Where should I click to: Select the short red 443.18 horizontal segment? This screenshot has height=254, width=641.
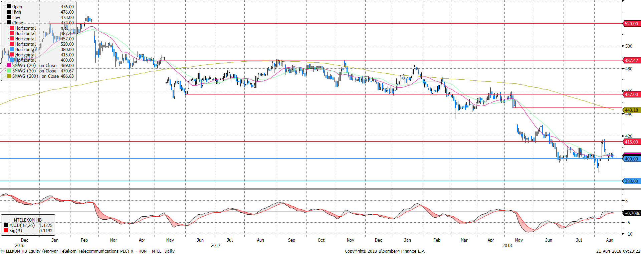click(567, 108)
